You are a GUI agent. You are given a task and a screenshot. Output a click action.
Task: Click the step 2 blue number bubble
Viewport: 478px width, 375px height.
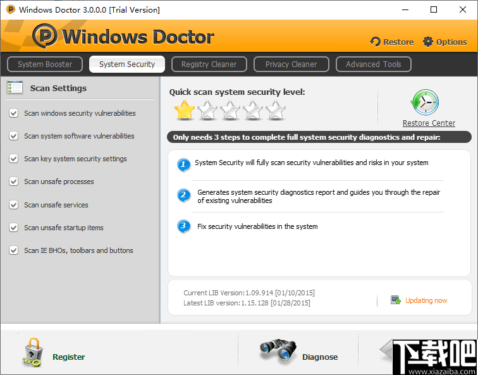tap(183, 195)
